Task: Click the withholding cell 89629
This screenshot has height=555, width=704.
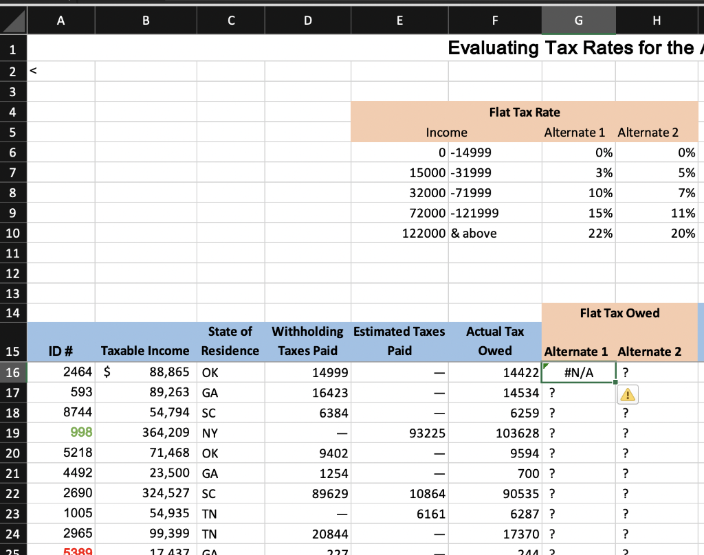Action: [x=308, y=494]
